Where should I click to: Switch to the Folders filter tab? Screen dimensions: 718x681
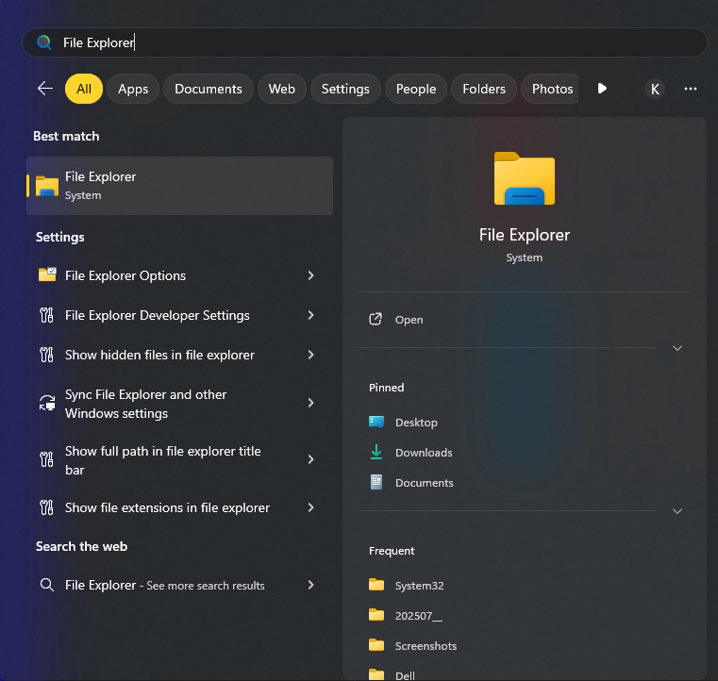[484, 89]
